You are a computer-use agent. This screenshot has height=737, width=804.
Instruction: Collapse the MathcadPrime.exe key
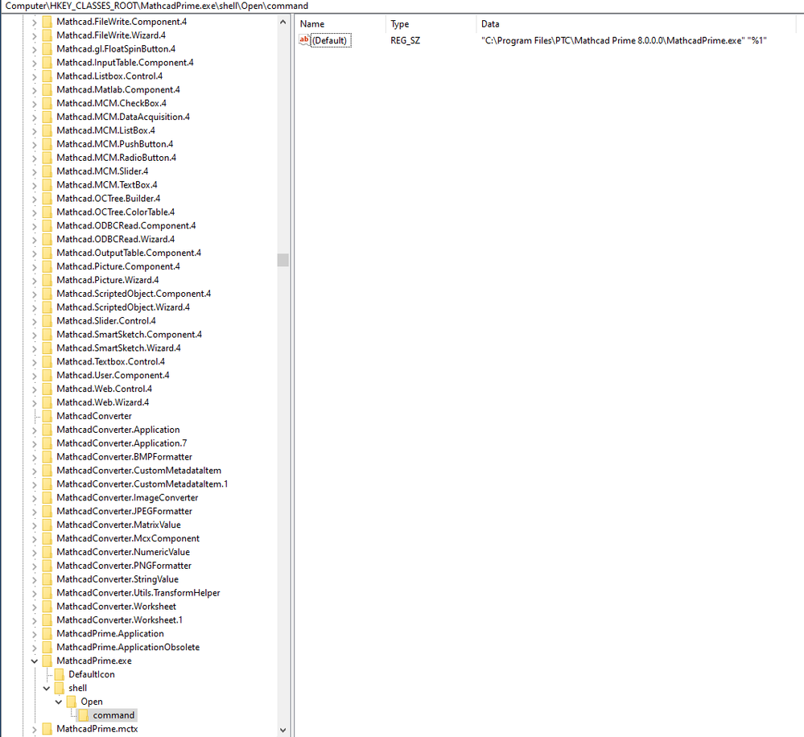[x=35, y=661]
